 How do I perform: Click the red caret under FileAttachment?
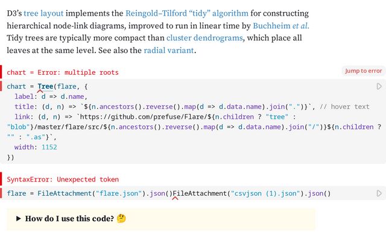pos(175,198)
